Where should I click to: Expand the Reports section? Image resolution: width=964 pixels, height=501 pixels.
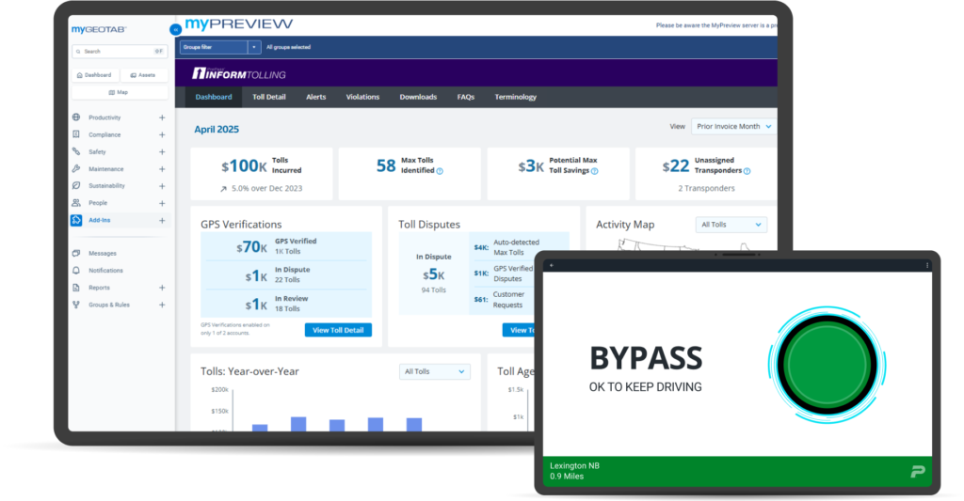pos(162,288)
